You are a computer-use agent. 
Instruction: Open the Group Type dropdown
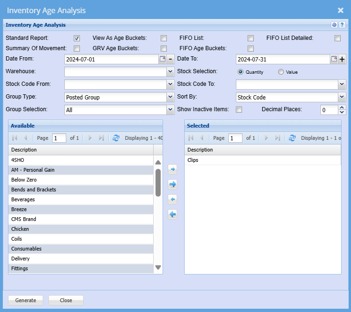170,97
